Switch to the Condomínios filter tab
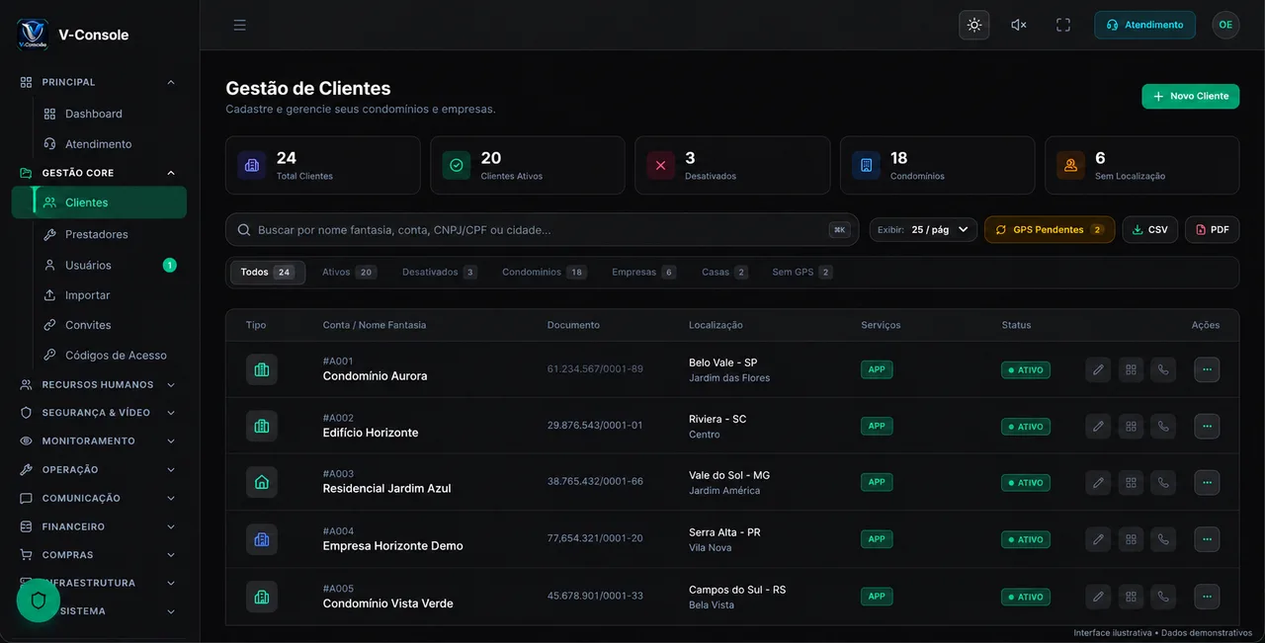The height and width of the screenshot is (643, 1265). tap(544, 273)
